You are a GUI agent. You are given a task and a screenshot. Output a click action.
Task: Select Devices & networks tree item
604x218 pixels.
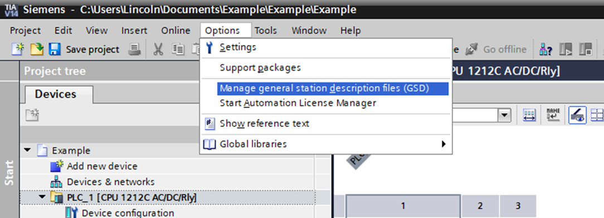point(110,181)
